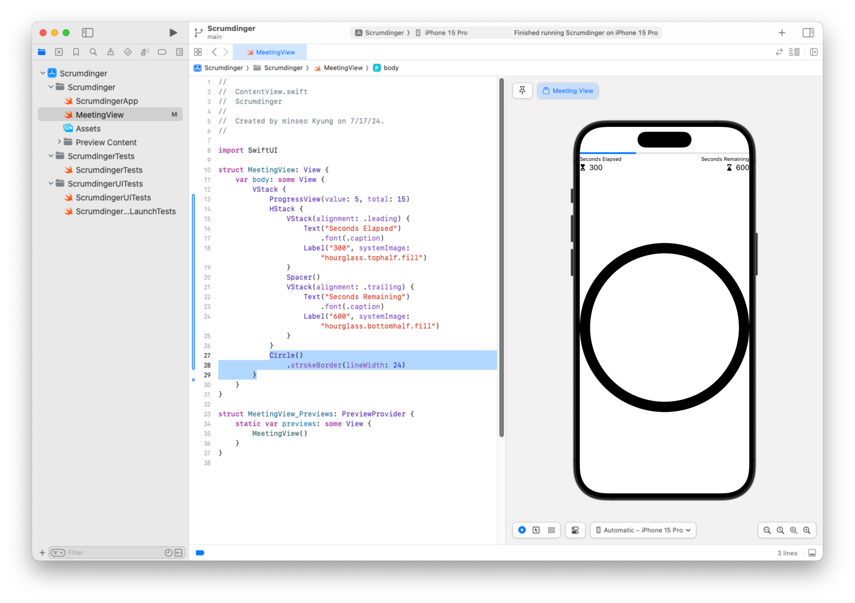Add editor on the right
The height and width of the screenshot is (603, 855).
click(814, 52)
